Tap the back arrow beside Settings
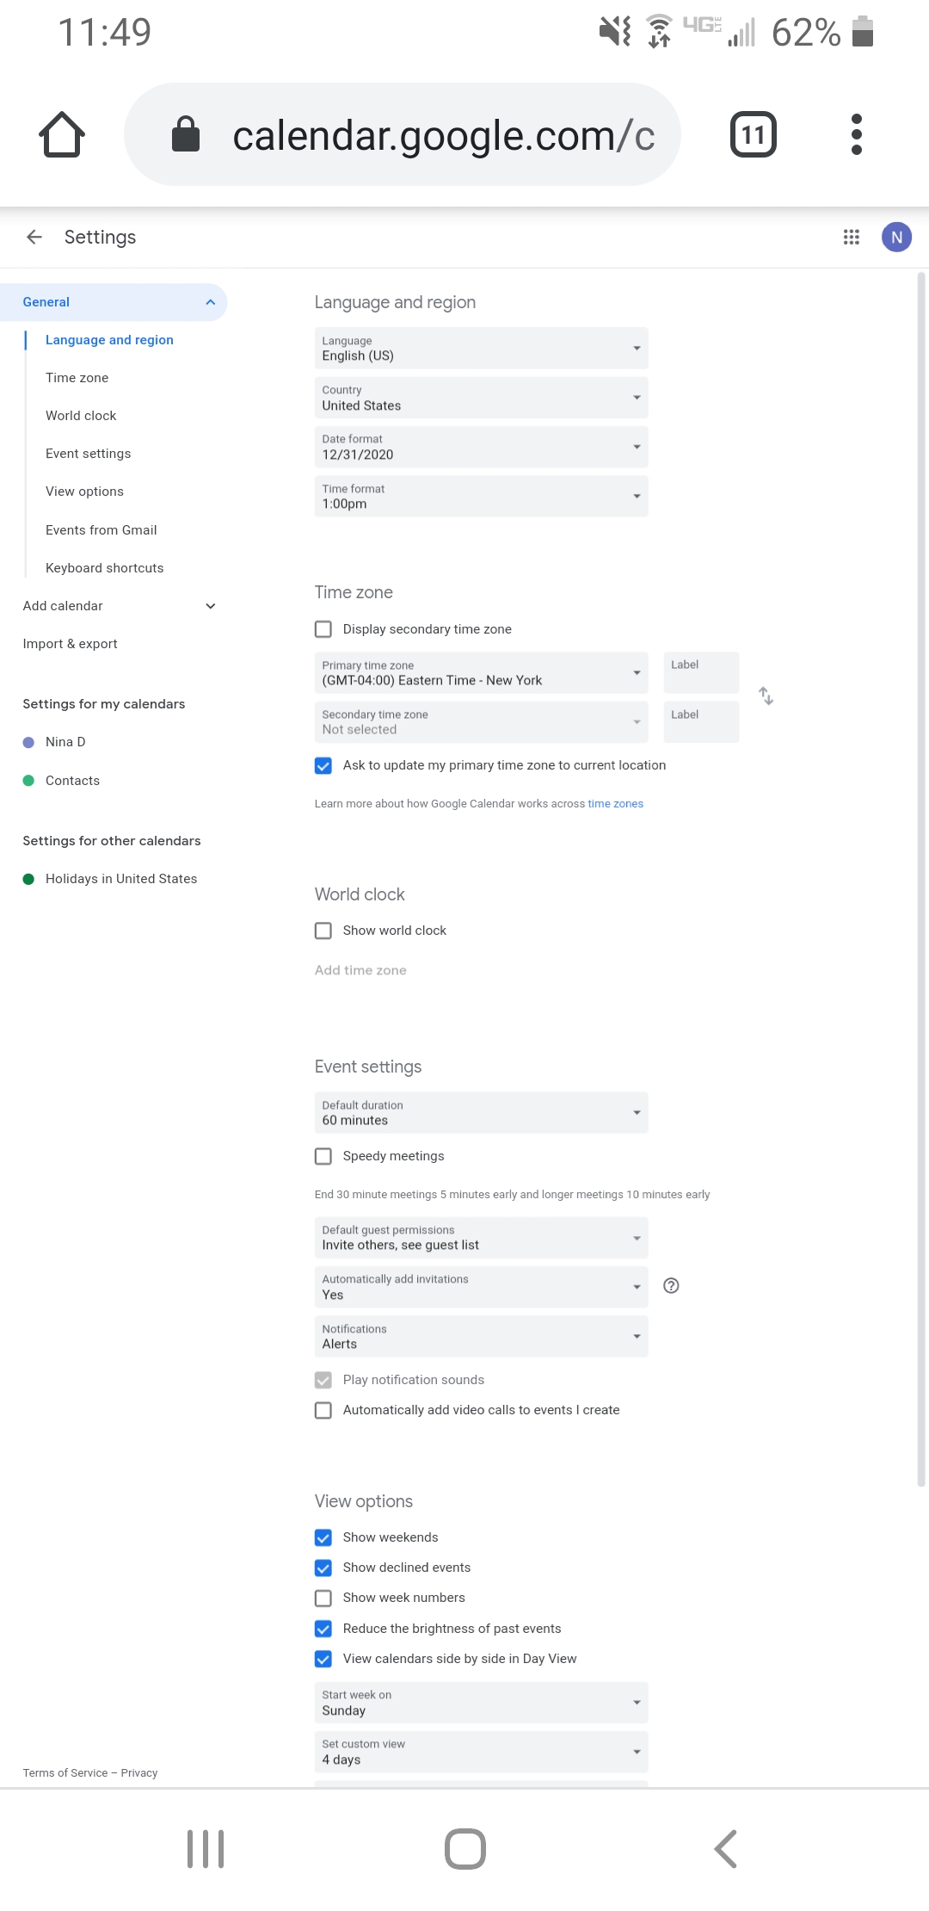The height and width of the screenshot is (1911, 929). pyautogui.click(x=34, y=237)
